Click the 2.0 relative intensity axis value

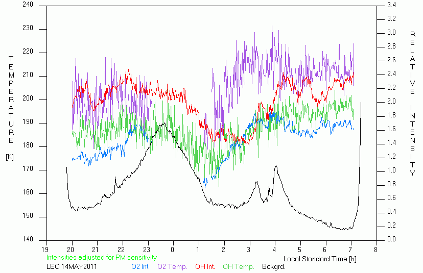(x=391, y=102)
